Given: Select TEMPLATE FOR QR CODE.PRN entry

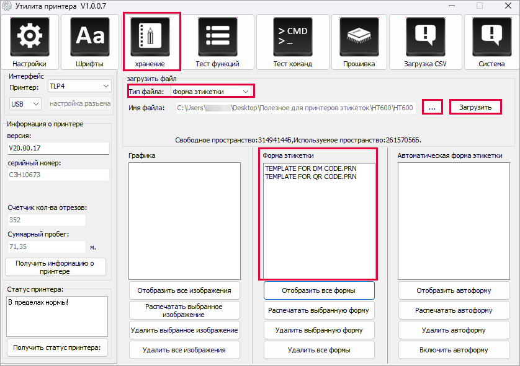Looking at the screenshot, I should coord(311,176).
